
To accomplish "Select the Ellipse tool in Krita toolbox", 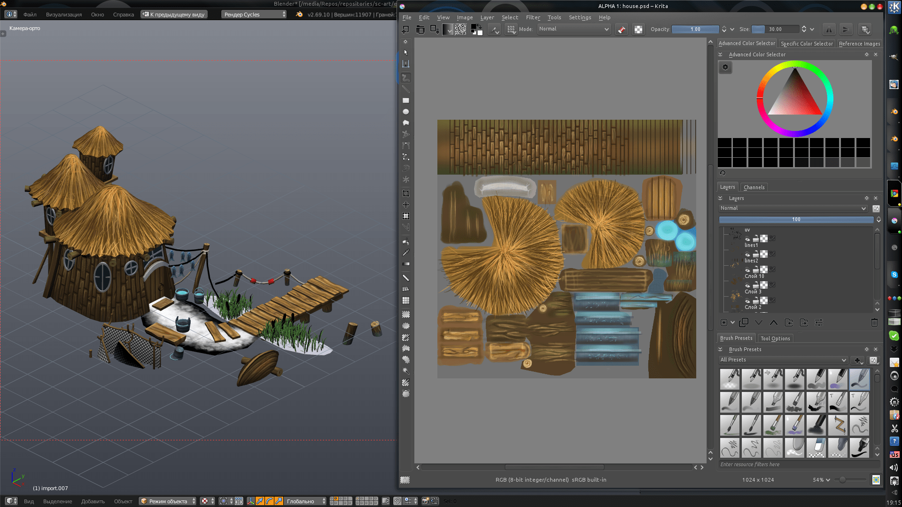I will coord(406,112).
